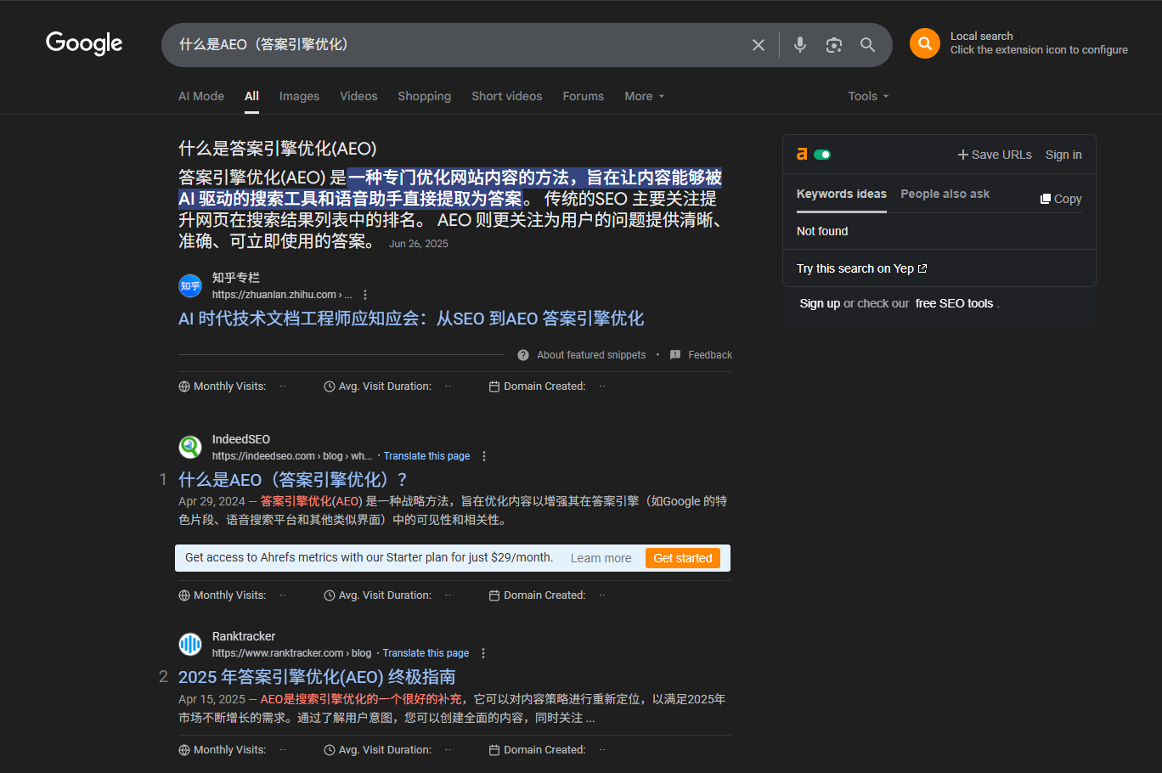Screen dimensions: 1162x773
Task: Open the Videos tab
Action: 358,96
